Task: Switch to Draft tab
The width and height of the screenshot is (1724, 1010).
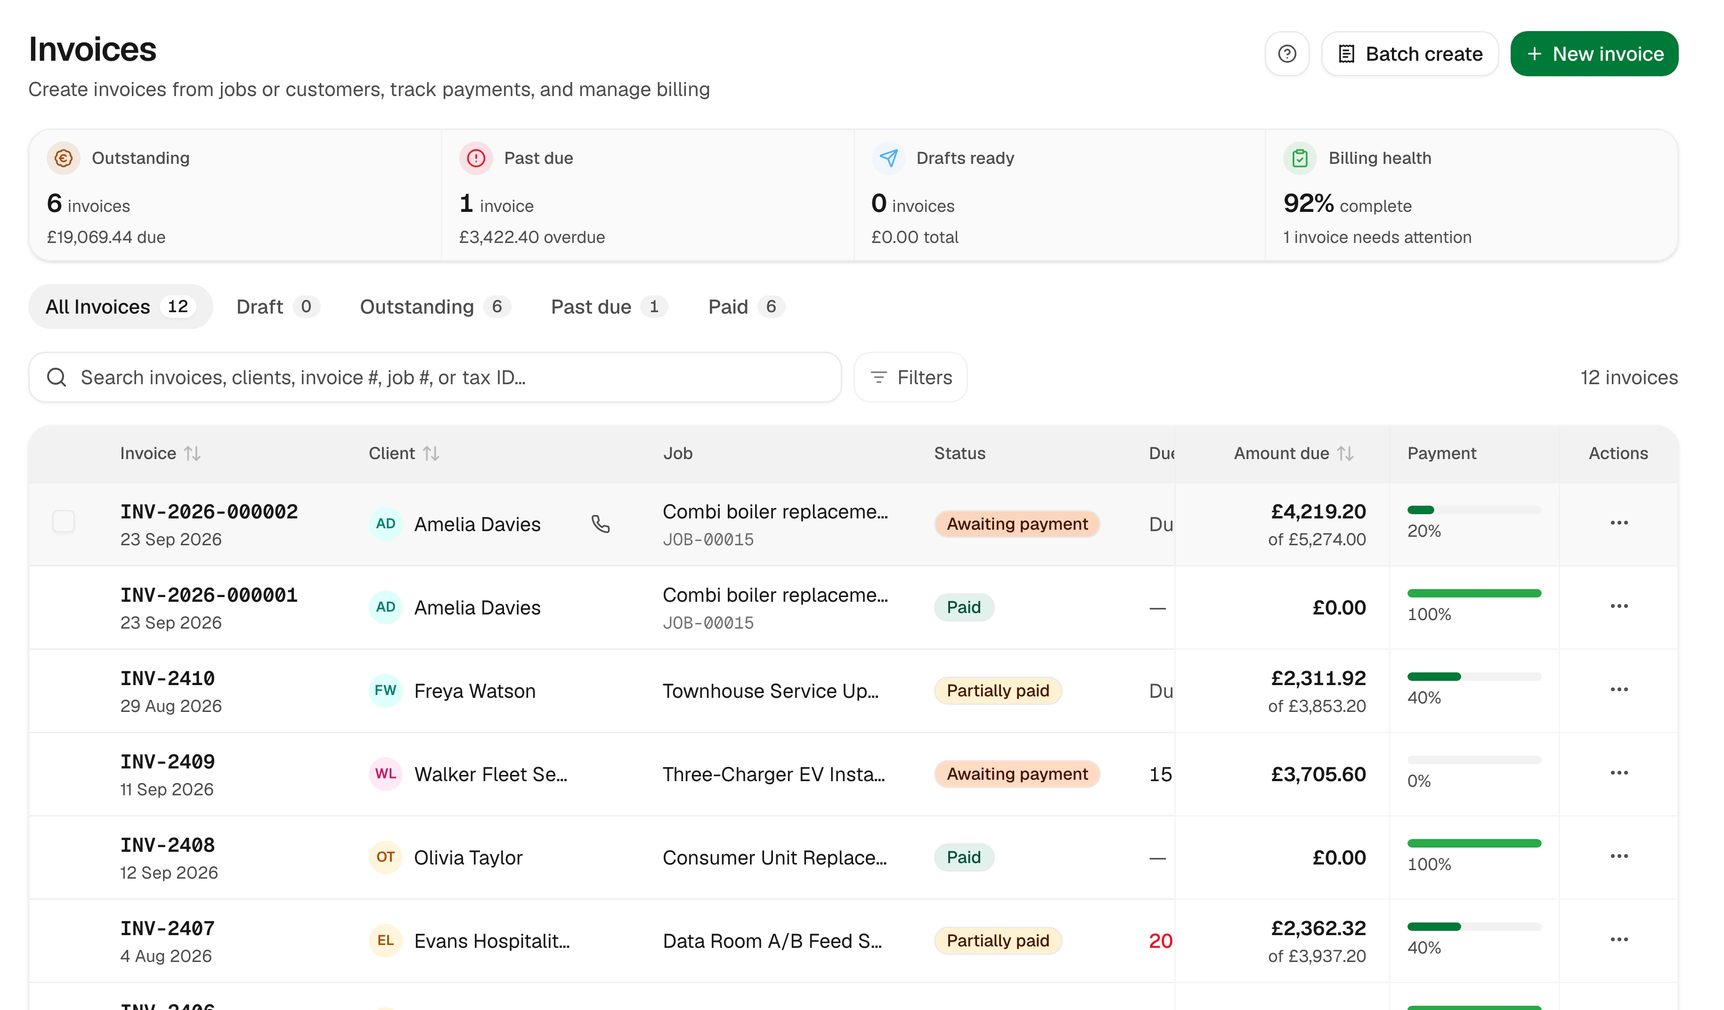Action: click(x=278, y=307)
